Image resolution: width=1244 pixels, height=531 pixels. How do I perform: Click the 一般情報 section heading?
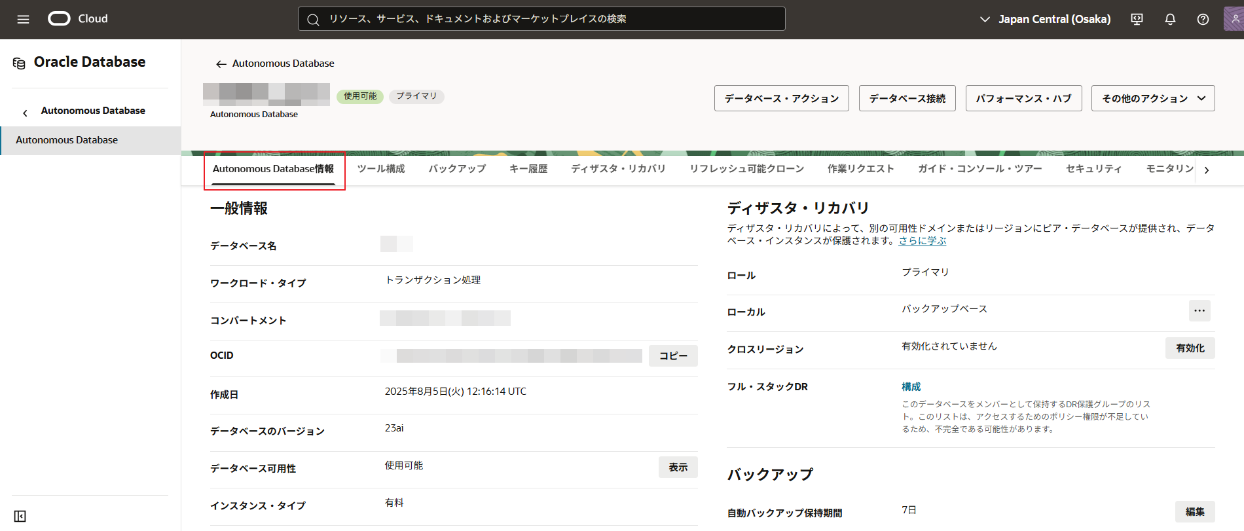(x=239, y=209)
